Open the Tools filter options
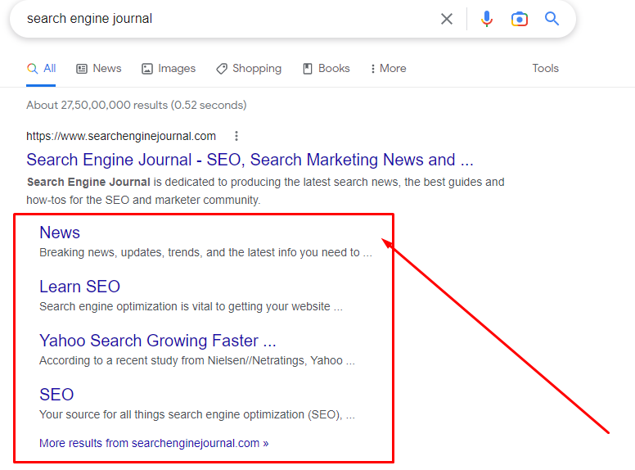Screen dimensions: 635x470 [x=545, y=69]
